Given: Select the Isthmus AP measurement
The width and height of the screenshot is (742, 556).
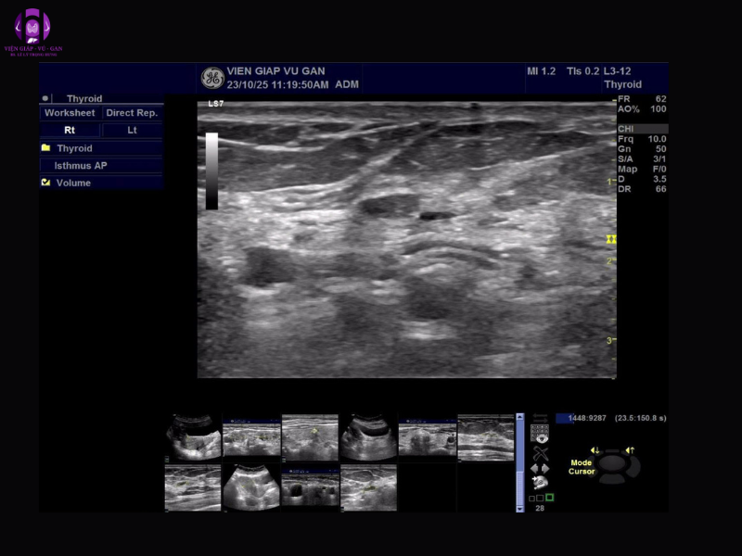Looking at the screenshot, I should 81,165.
